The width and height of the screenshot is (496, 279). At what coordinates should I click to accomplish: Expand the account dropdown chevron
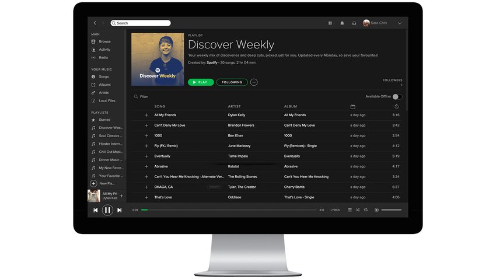tap(400, 23)
